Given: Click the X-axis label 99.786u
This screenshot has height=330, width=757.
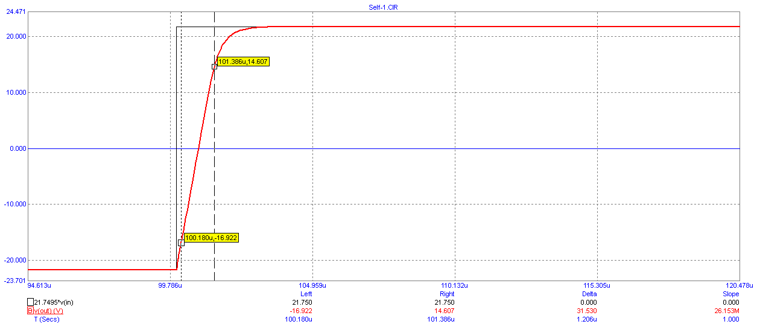Looking at the screenshot, I should pyautogui.click(x=170, y=285).
